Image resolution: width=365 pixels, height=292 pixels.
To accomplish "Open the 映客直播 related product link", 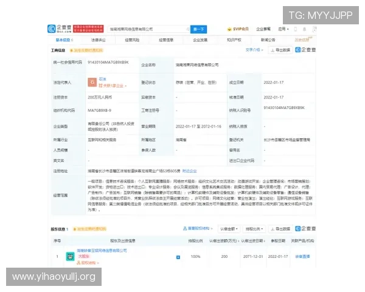I will tap(302, 256).
